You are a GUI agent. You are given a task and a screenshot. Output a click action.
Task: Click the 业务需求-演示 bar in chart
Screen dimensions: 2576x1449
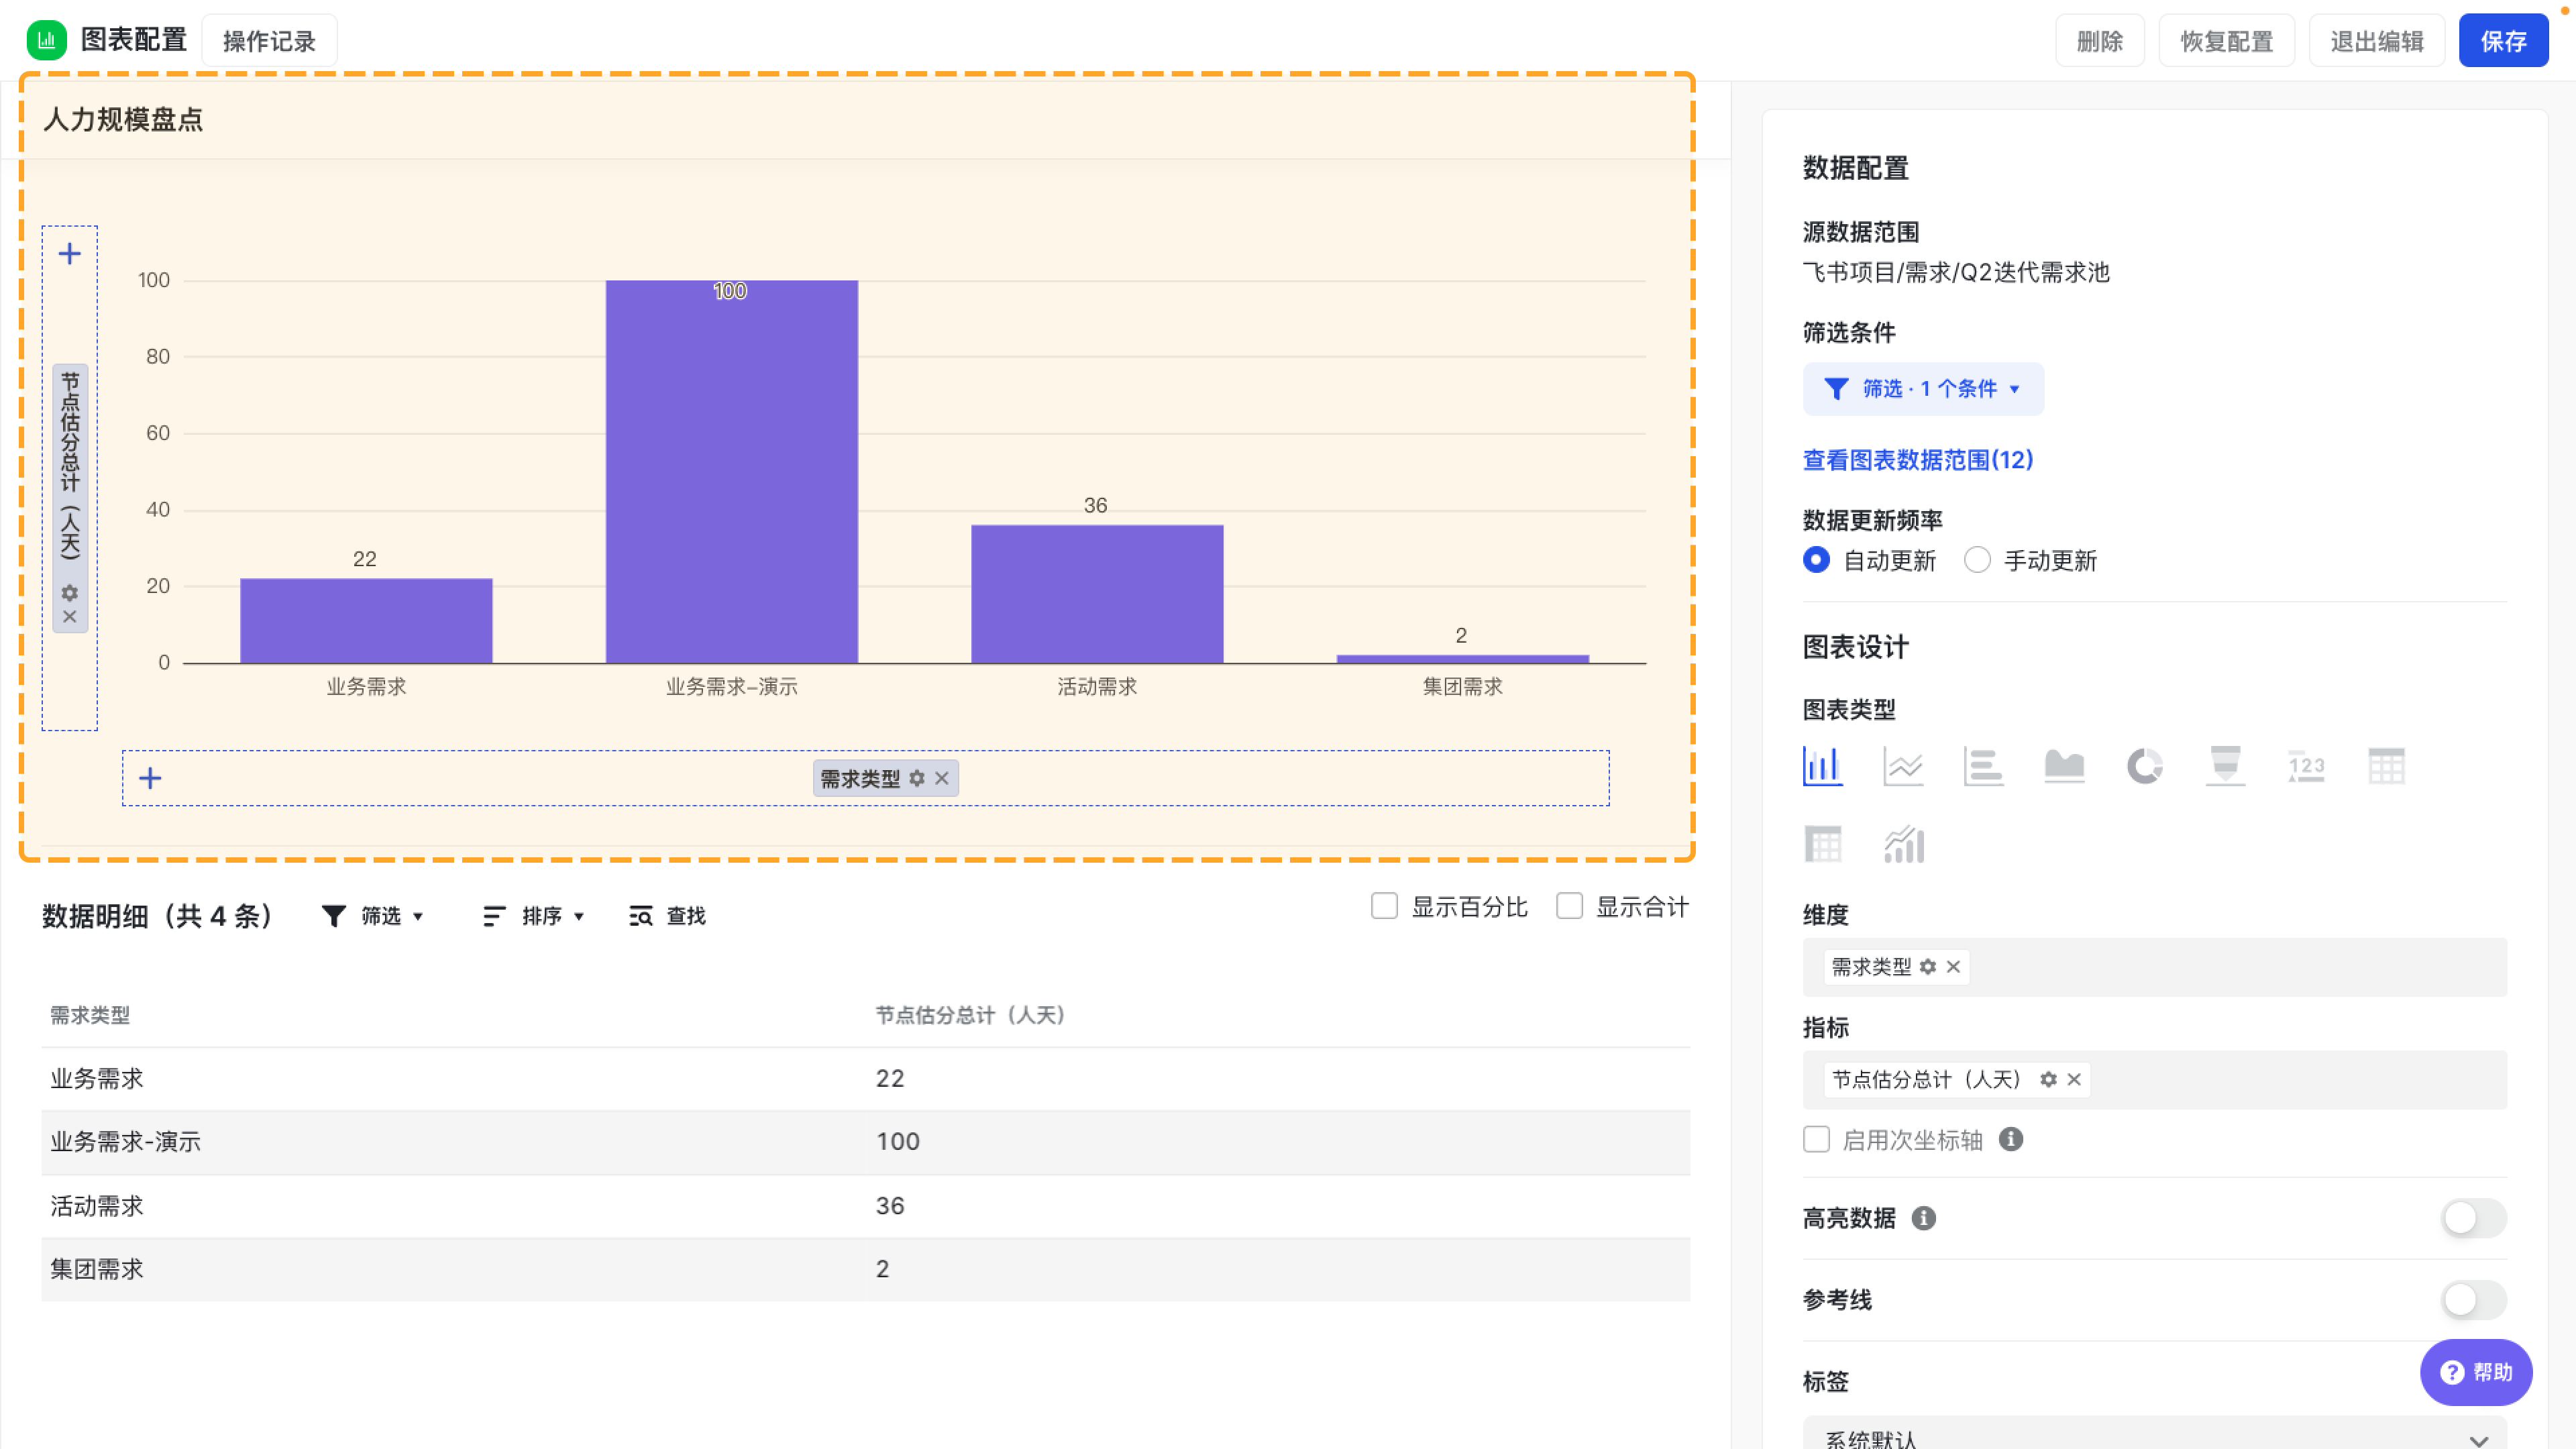pos(731,471)
